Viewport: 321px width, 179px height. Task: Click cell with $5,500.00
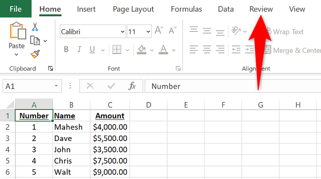point(110,138)
